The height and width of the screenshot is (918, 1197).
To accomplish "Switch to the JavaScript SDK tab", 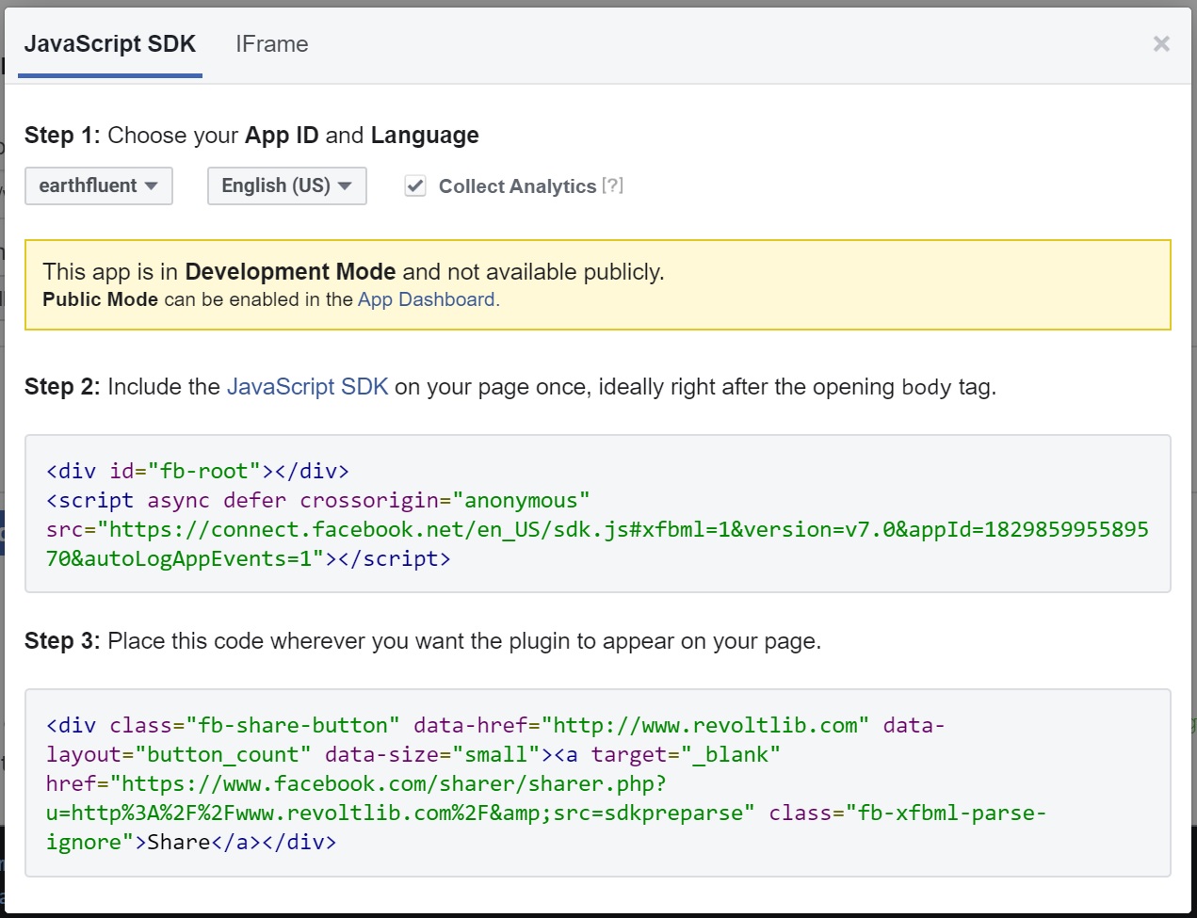I will [110, 44].
